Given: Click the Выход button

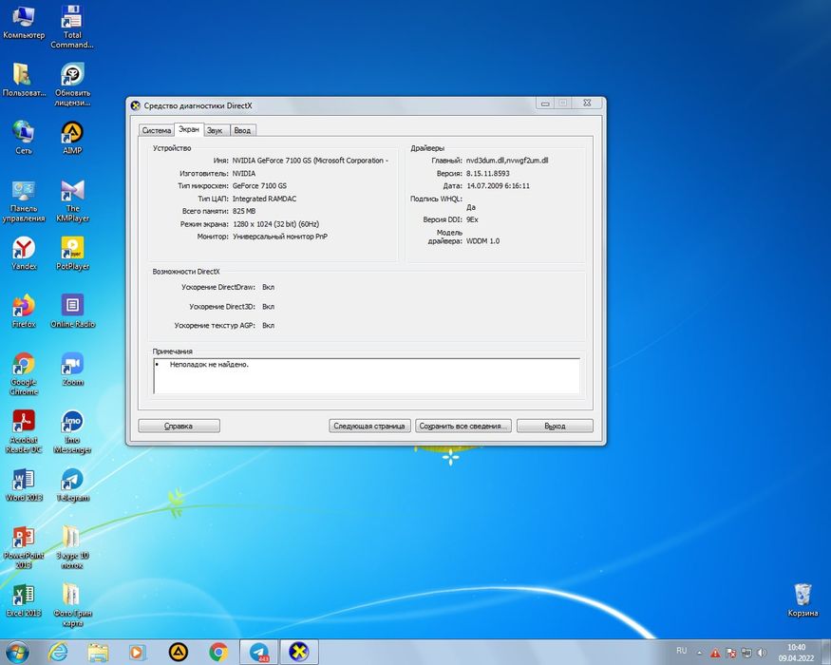Looking at the screenshot, I should [555, 426].
